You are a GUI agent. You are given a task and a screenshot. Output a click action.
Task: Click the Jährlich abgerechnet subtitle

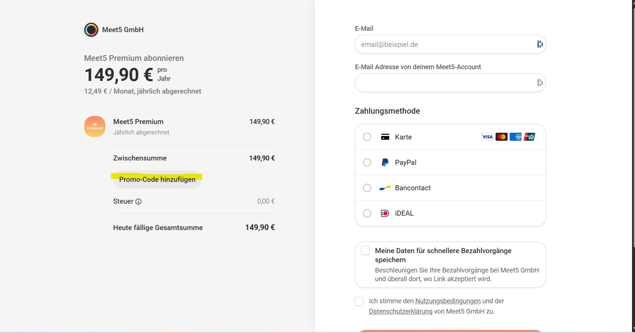(141, 132)
